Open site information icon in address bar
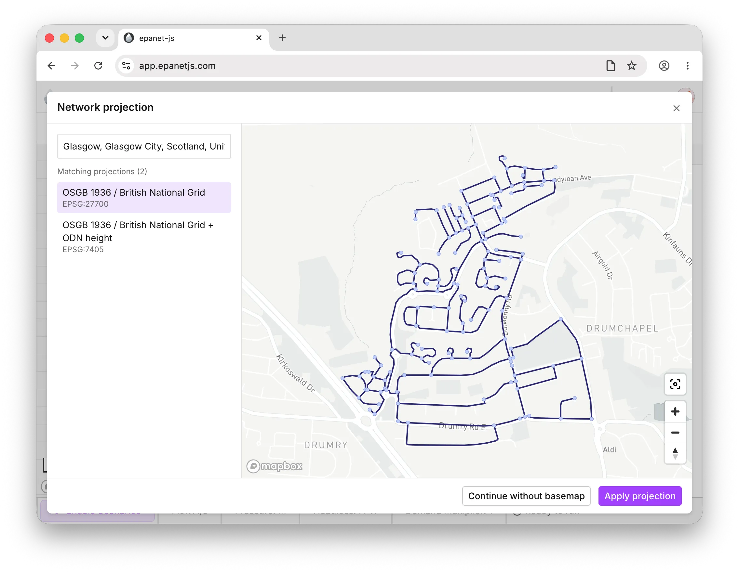This screenshot has width=739, height=572. [126, 66]
